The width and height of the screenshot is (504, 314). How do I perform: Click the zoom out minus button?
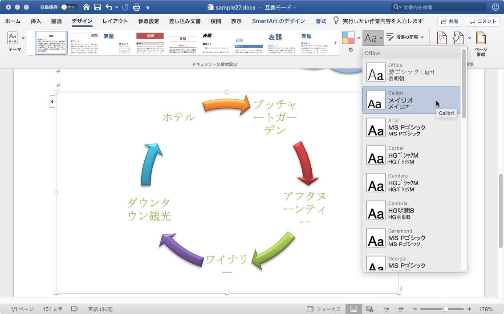pyautogui.click(x=415, y=309)
